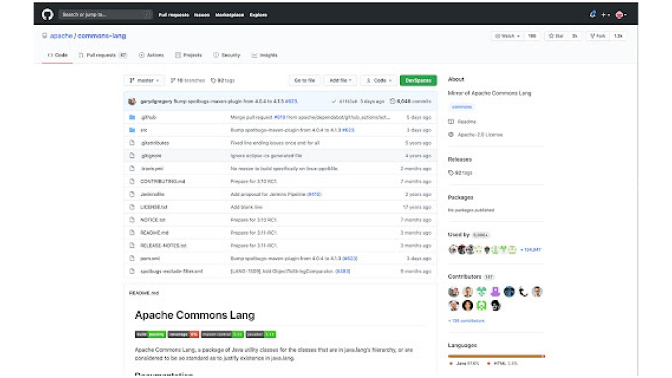Open the apache owner link

click(x=61, y=36)
